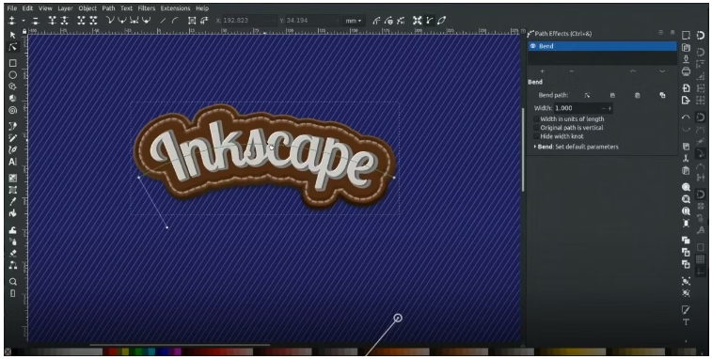
Task: Select the Zoom magnifier tool
Action: pos(13,281)
